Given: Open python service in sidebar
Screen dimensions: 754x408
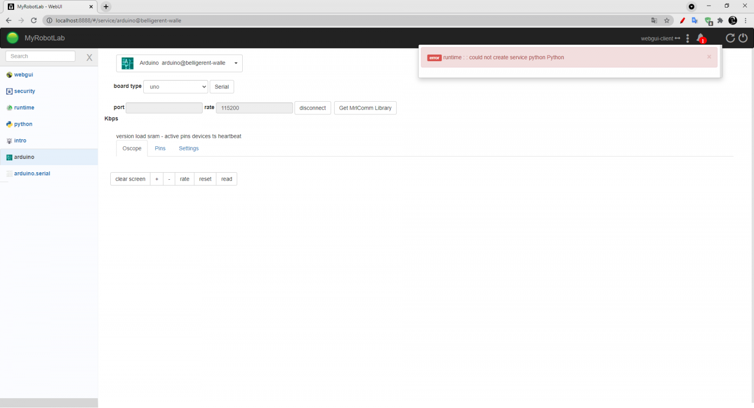Looking at the screenshot, I should 23,124.
